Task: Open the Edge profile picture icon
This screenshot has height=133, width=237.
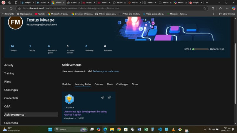Action: pos(3,3)
